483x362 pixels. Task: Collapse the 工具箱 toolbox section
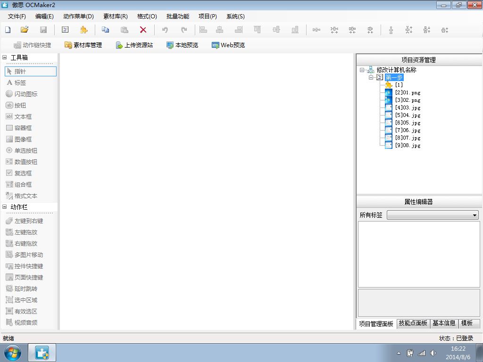click(x=5, y=57)
